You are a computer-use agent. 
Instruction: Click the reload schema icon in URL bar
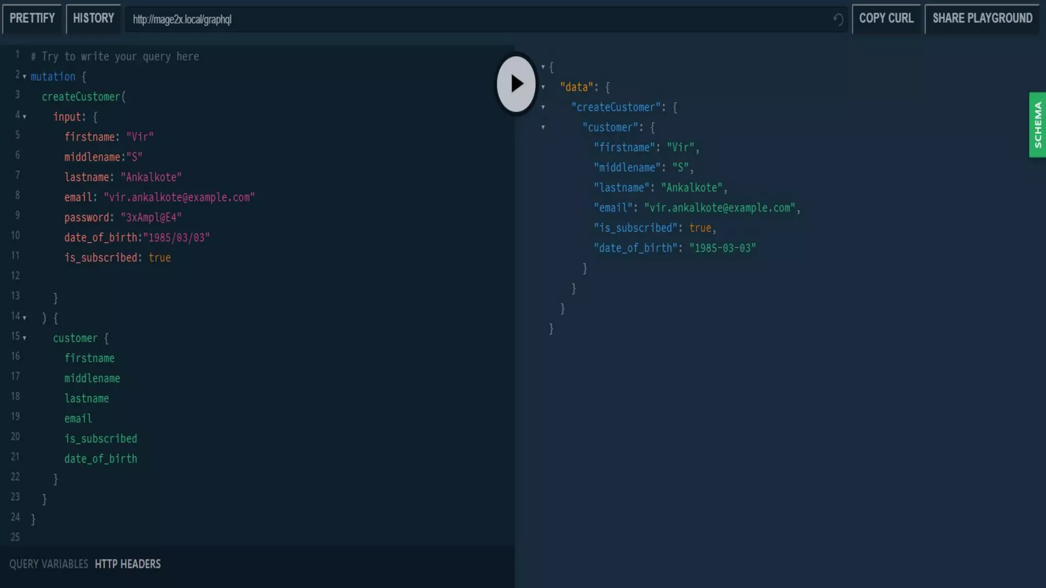pyautogui.click(x=838, y=19)
